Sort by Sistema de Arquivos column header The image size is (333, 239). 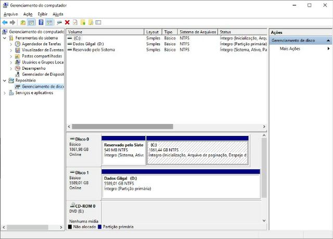[198, 32]
